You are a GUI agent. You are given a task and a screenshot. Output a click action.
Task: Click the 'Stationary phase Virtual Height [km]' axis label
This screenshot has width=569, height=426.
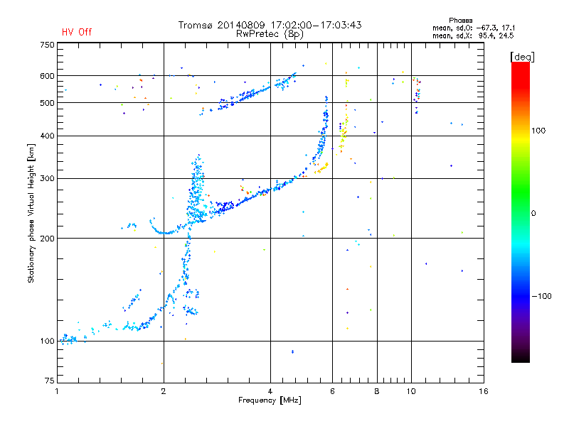[31, 213]
